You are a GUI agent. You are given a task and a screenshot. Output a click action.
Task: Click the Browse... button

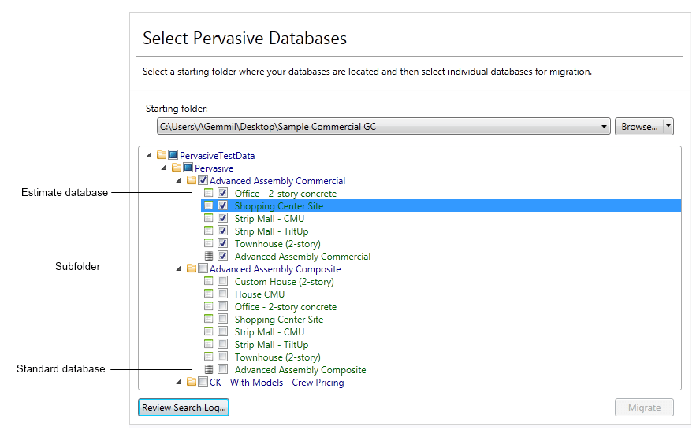click(x=639, y=126)
